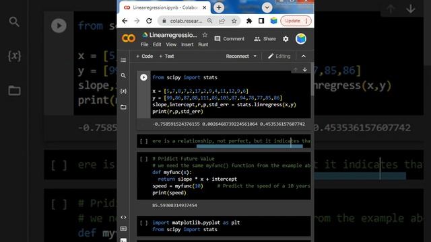Go back in Chrome
The height and width of the screenshot is (242, 431).
(x=125, y=21)
